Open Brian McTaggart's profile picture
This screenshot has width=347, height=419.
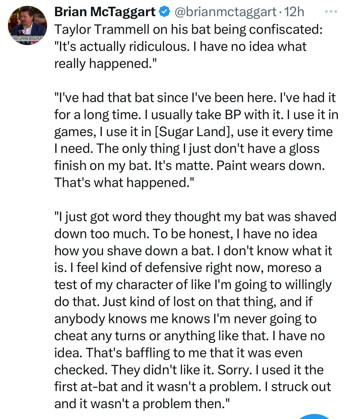click(x=27, y=25)
